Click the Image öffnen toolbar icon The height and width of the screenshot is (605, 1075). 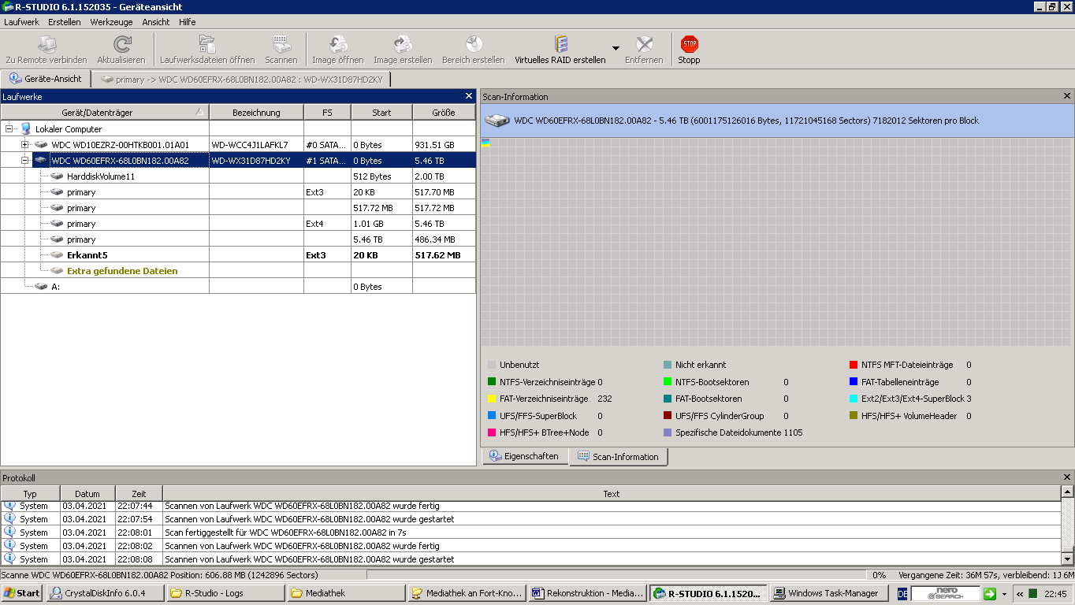pyautogui.click(x=338, y=44)
